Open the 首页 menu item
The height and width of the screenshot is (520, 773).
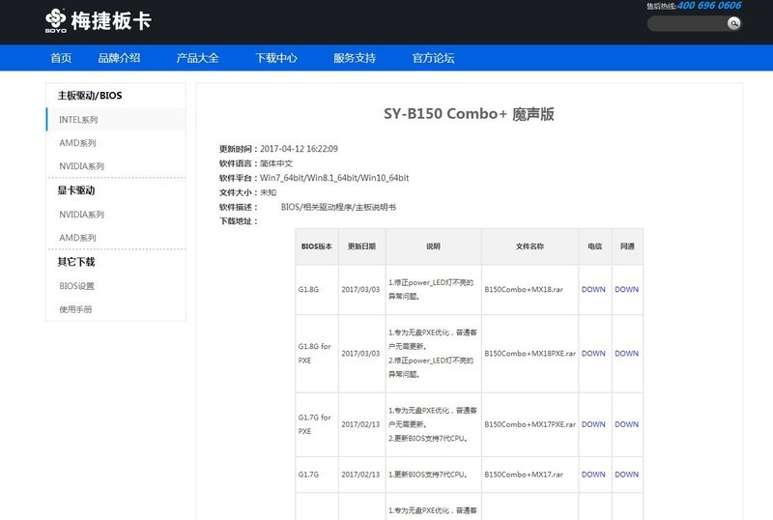click(x=61, y=58)
